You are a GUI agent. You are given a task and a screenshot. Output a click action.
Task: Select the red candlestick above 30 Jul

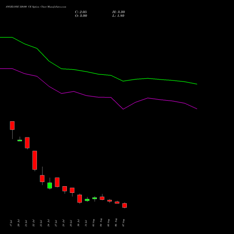click(80, 198)
